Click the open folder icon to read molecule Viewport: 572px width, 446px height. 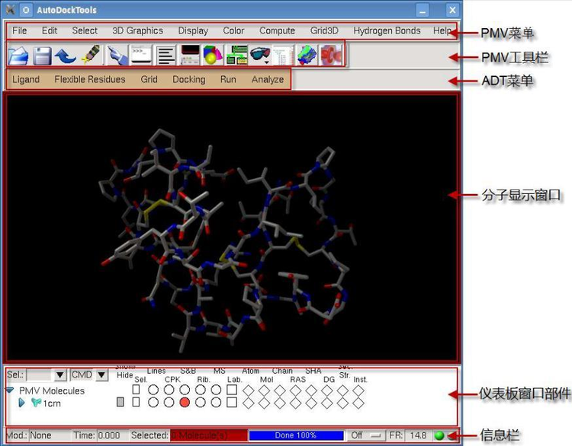pos(18,56)
